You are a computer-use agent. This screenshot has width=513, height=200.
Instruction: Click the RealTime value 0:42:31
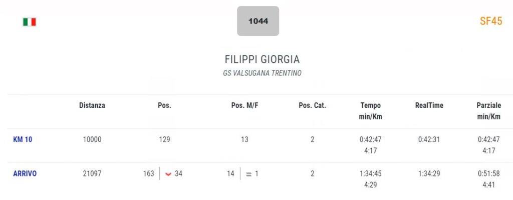pos(429,139)
